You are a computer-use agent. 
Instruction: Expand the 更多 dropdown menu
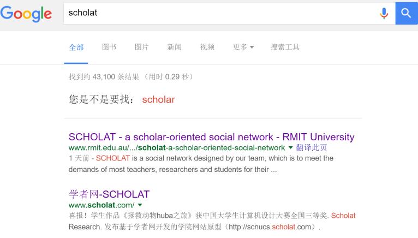[243, 47]
